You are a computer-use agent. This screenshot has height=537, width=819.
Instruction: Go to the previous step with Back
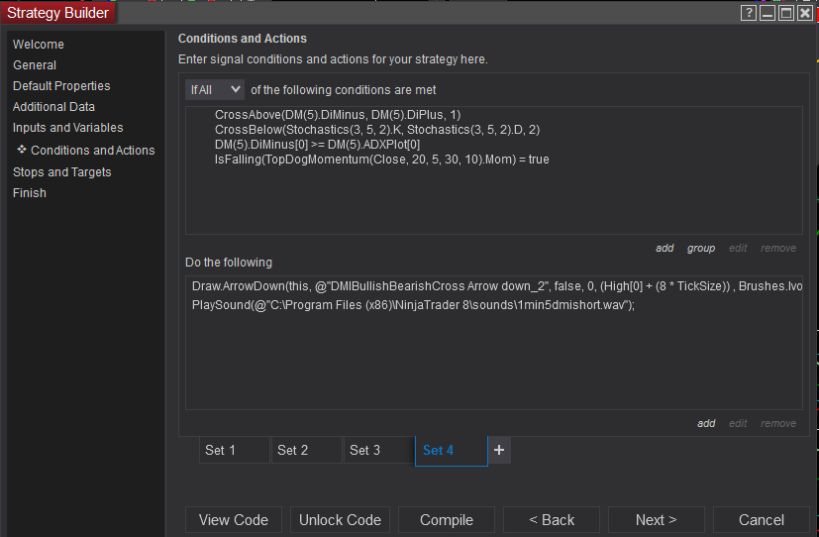click(x=552, y=520)
